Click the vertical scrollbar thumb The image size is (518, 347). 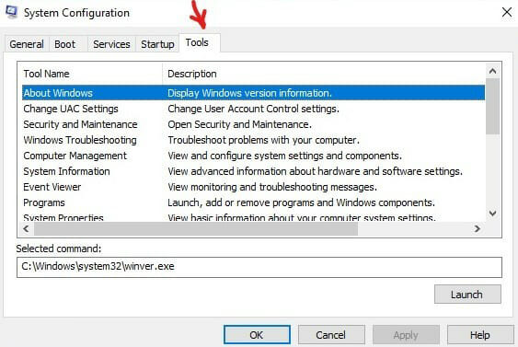click(x=492, y=107)
